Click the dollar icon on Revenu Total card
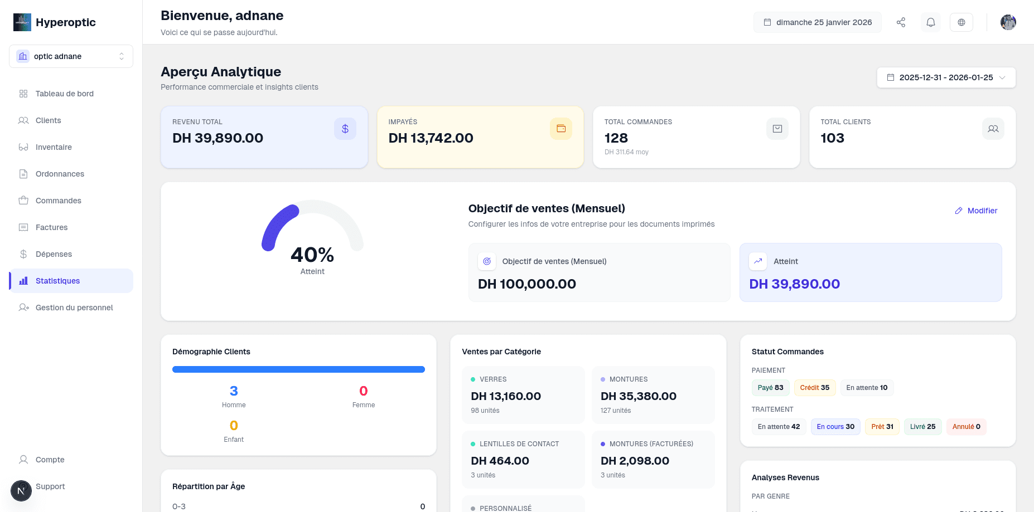This screenshot has width=1034, height=512. point(345,129)
